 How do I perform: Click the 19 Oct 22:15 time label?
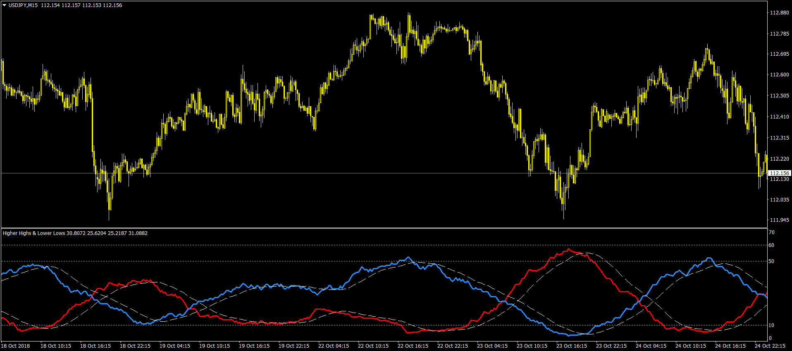[294, 346]
